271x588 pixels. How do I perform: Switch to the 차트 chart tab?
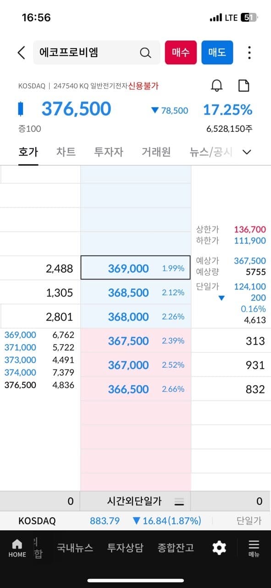point(66,152)
